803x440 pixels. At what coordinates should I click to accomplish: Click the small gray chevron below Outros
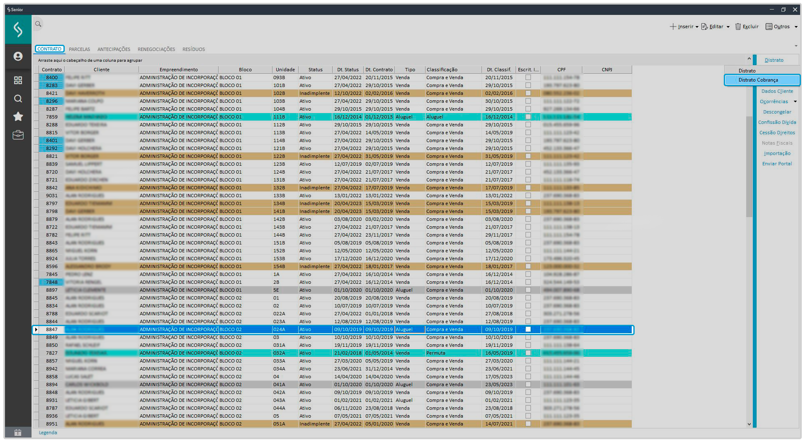[x=796, y=46]
